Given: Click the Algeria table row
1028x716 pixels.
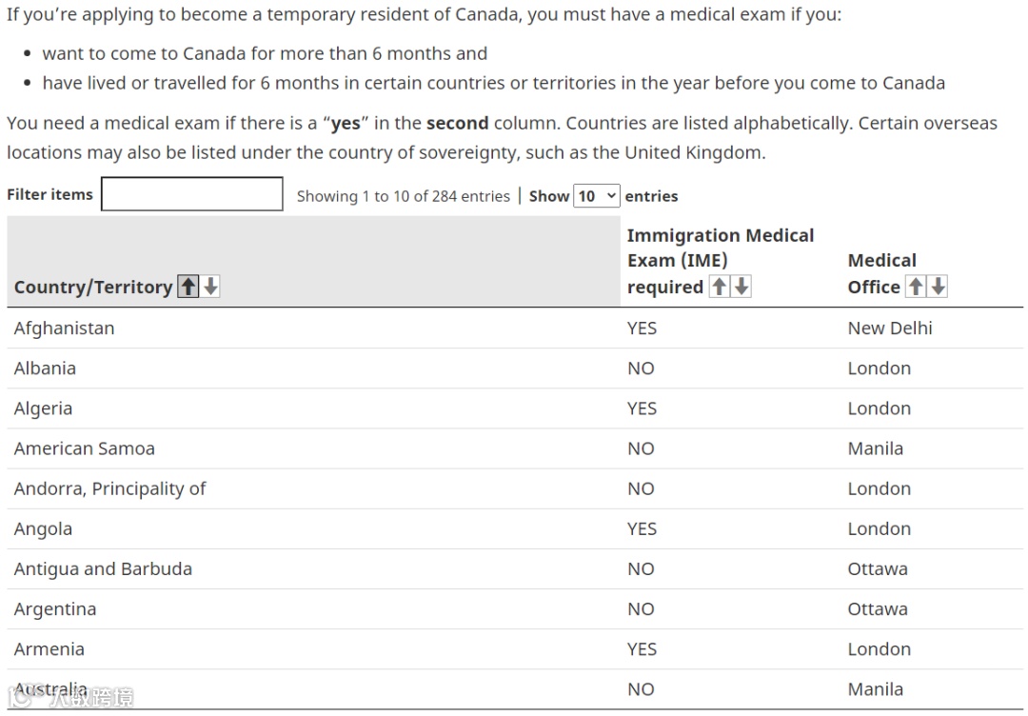Looking at the screenshot, I should pyautogui.click(x=43, y=408).
